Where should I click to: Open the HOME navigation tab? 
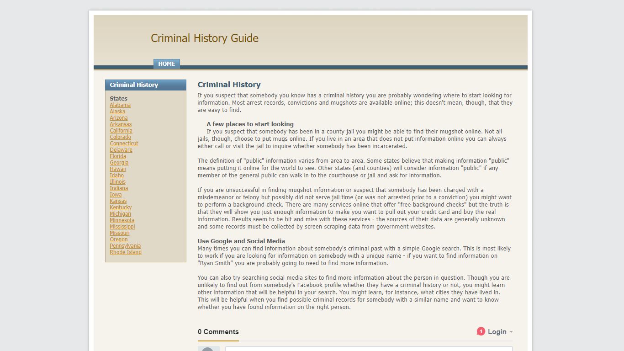point(167,64)
